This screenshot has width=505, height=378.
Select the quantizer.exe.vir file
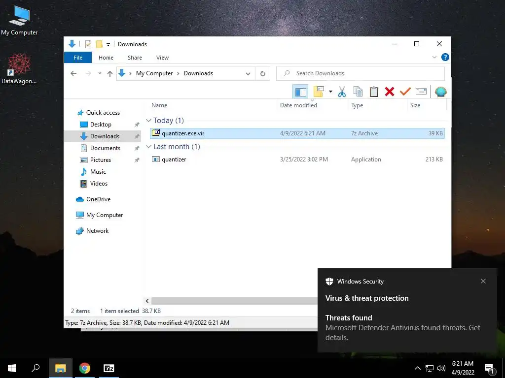[x=297, y=133]
